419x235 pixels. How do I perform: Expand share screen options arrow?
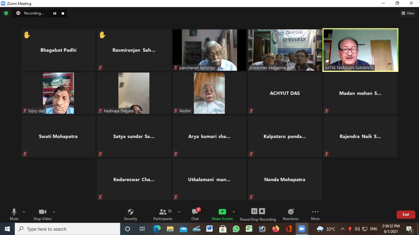tap(233, 212)
